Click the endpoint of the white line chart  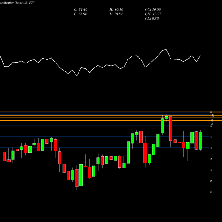201,55
